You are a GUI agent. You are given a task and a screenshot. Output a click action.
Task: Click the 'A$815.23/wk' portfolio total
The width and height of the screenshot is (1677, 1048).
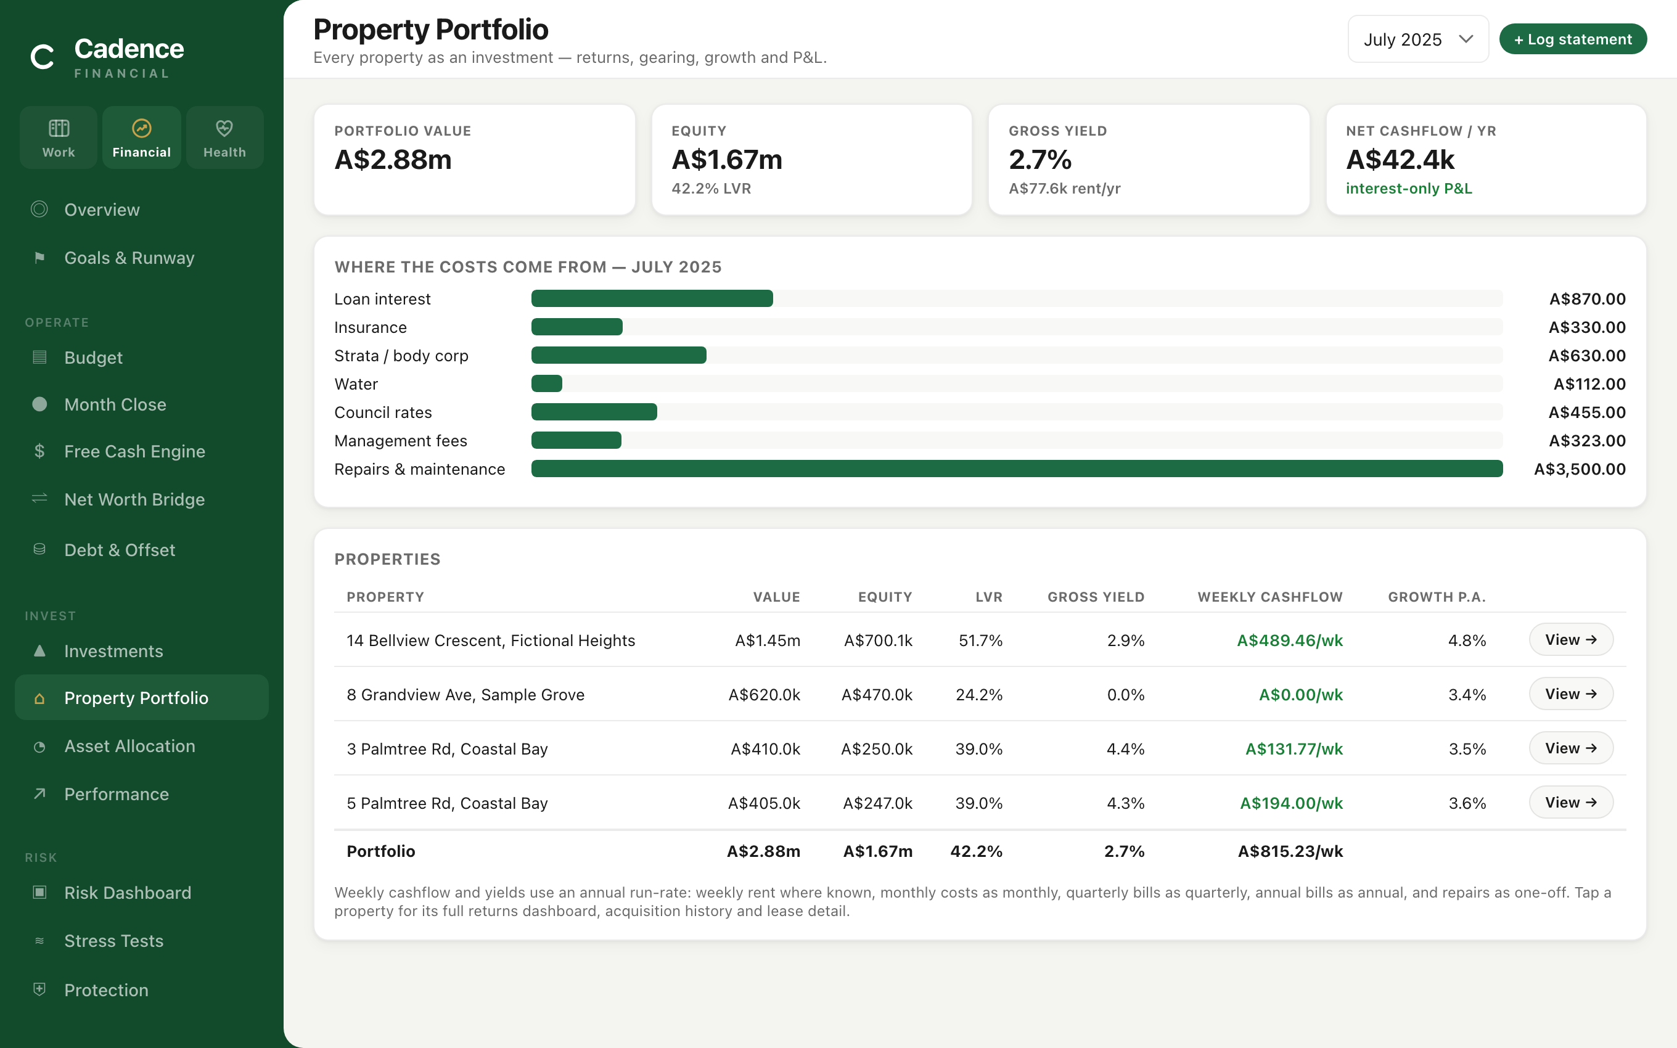click(x=1290, y=851)
